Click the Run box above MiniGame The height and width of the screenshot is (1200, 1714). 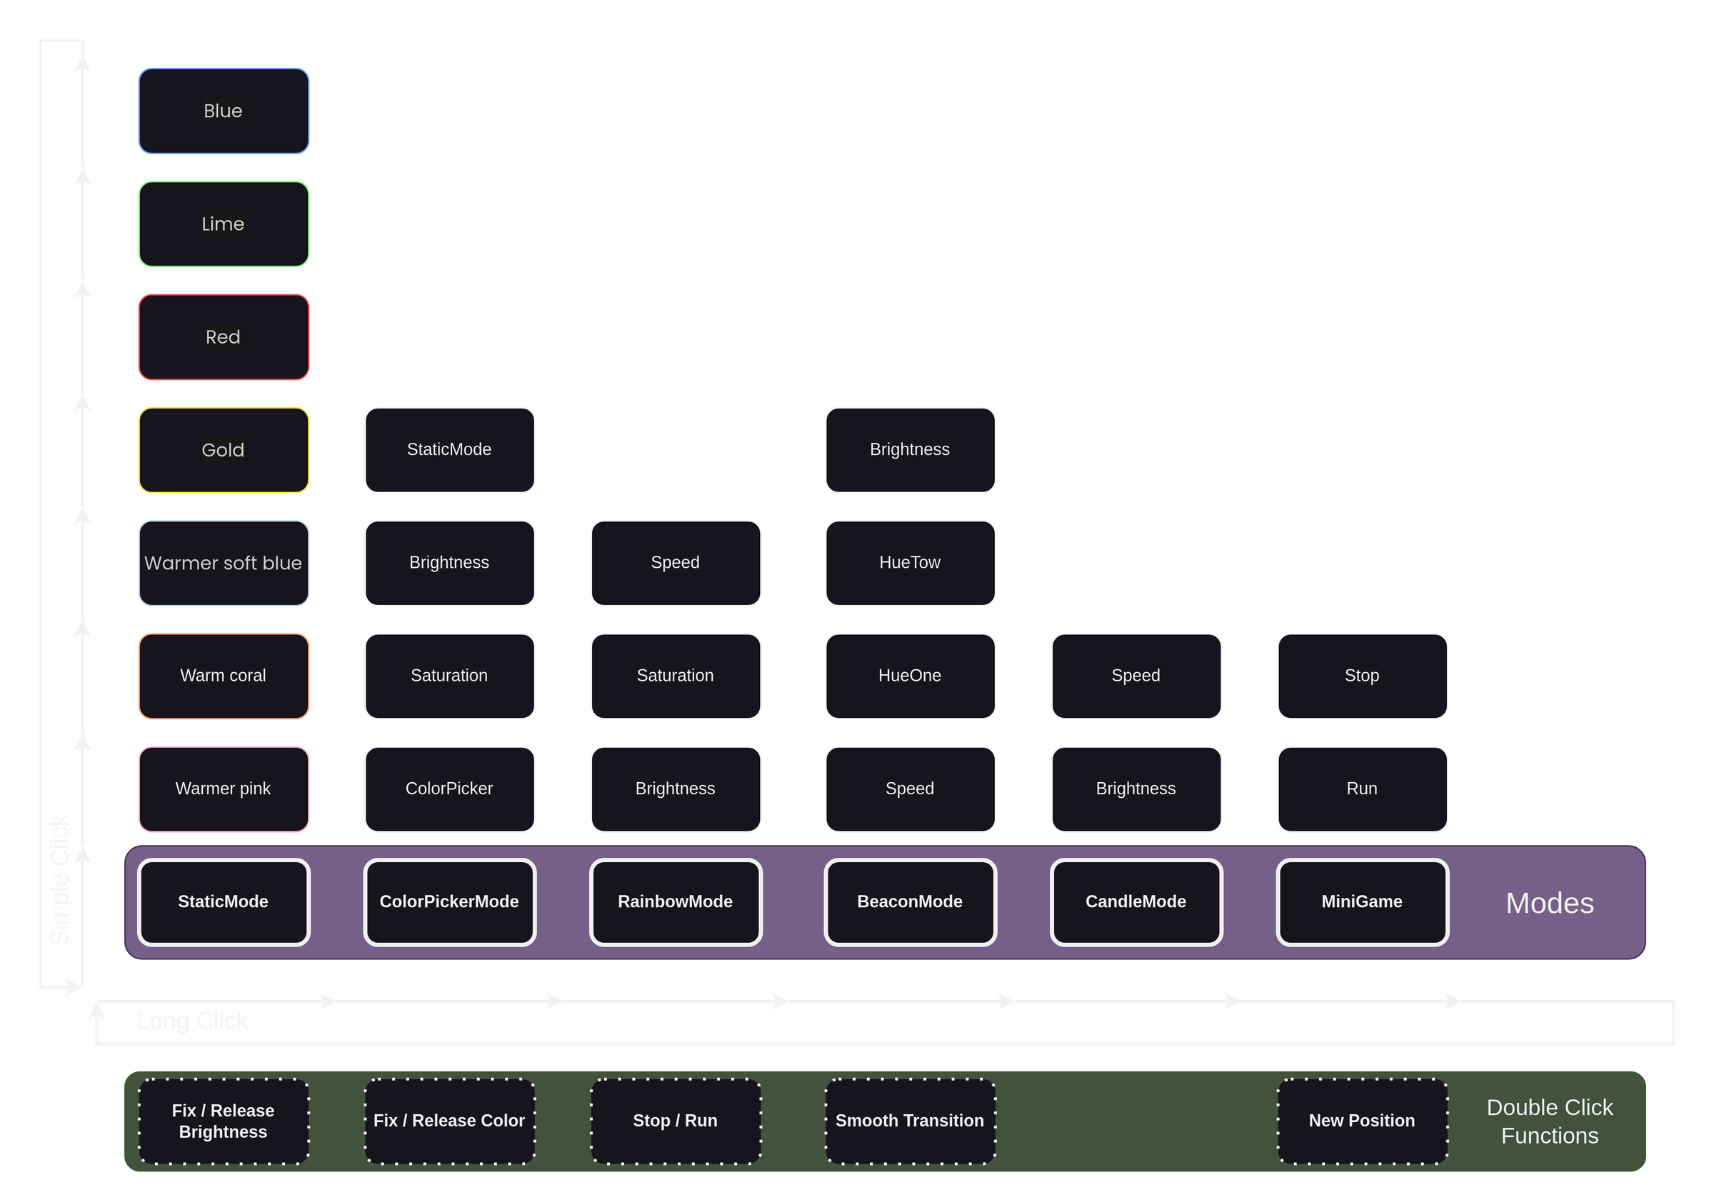click(1363, 789)
